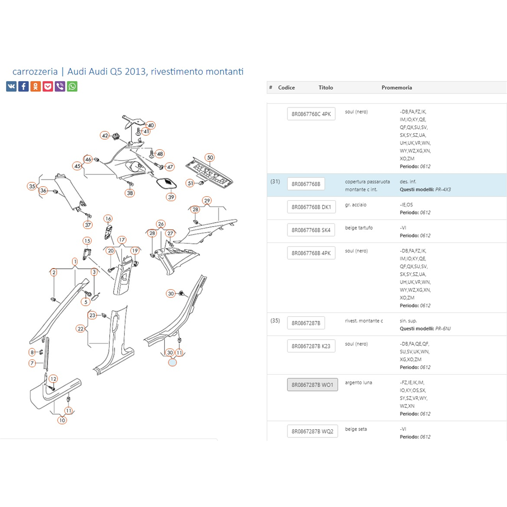Screen dimensions: 507x507
Task: Share page via WhatsApp
Action: (72, 86)
